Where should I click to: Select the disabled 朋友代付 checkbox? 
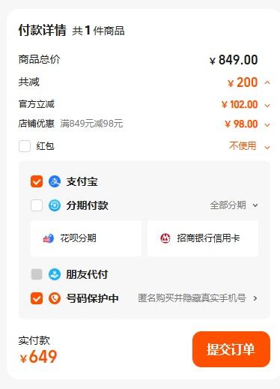37,274
